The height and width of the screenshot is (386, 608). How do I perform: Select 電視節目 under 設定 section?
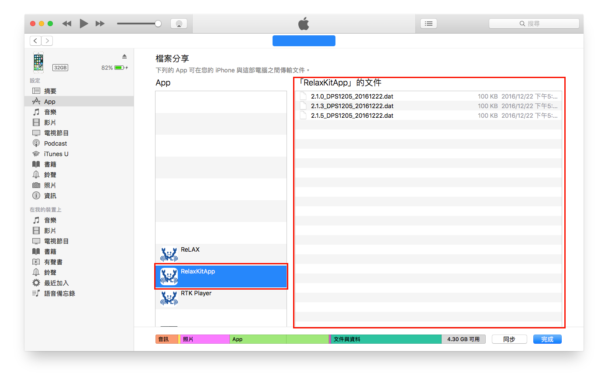(79, 133)
